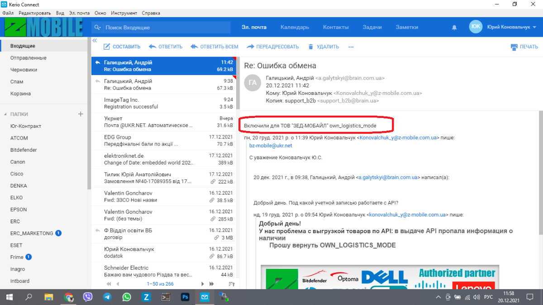The height and width of the screenshot is (305, 543).
Task: Print the email with Печать
Action: [x=524, y=47]
